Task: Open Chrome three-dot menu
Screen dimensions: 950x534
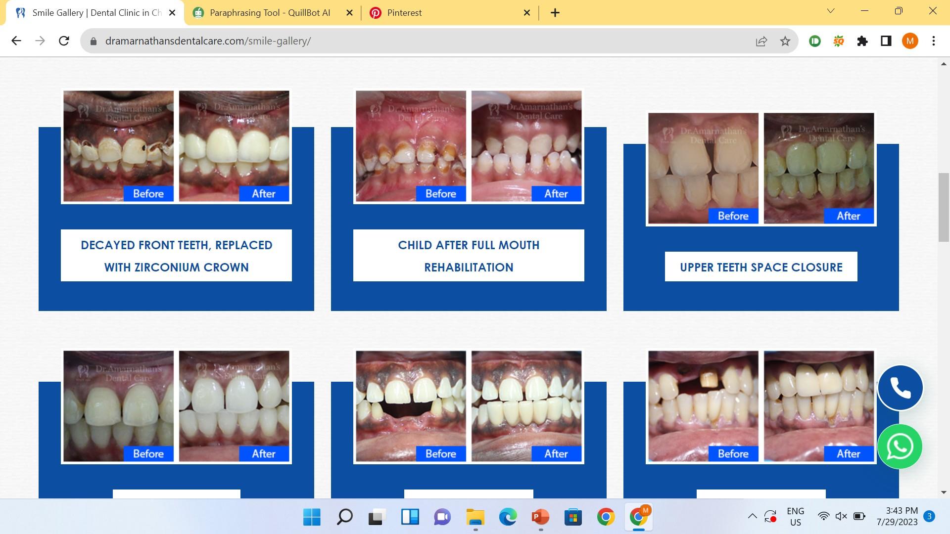Action: [x=934, y=41]
